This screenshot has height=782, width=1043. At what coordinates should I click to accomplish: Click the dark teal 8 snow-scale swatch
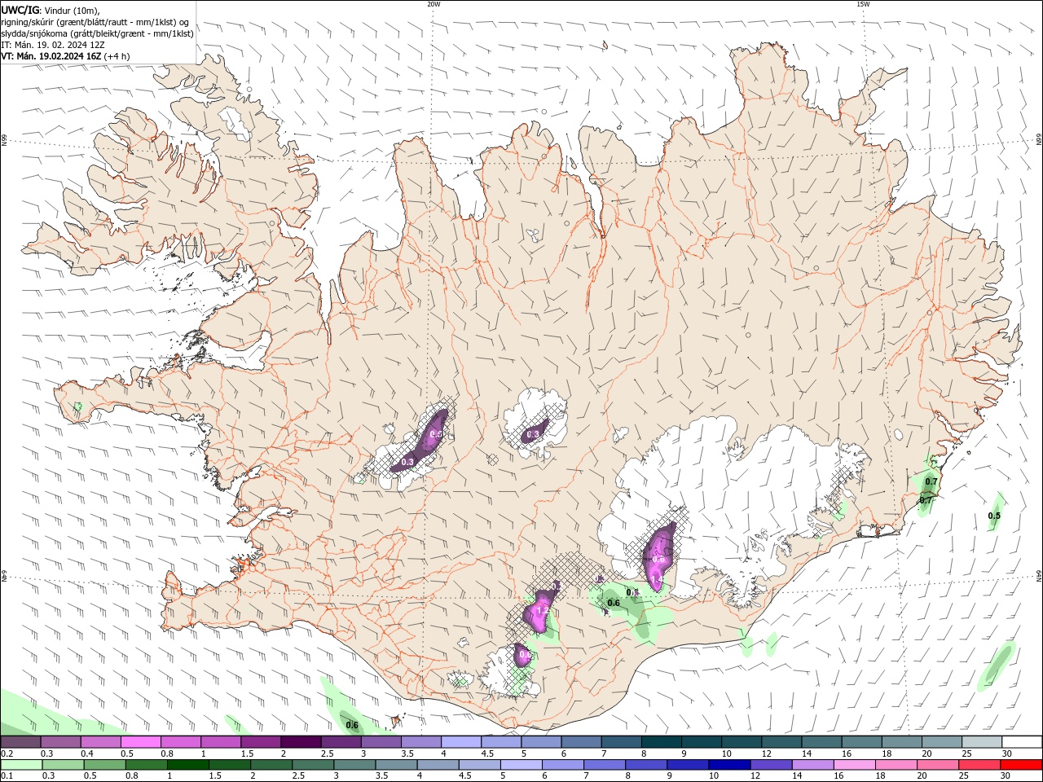[x=662, y=742]
